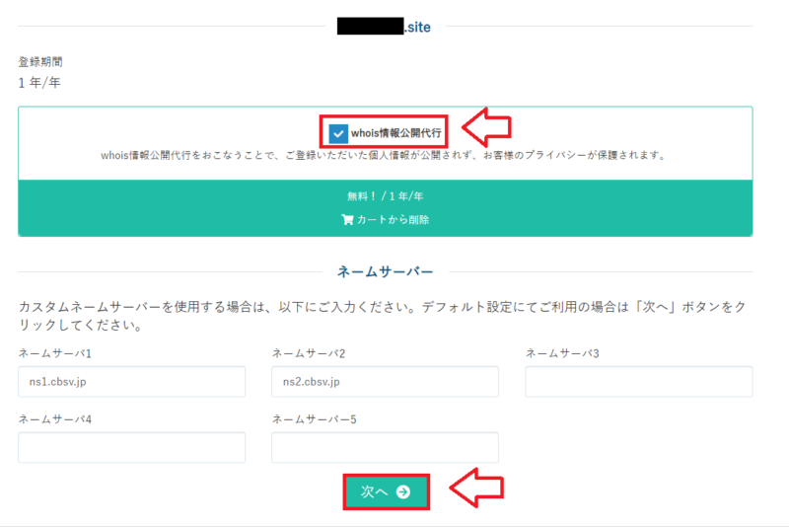This screenshot has width=789, height=527.
Task: Focus the ネームサーバ2 input field
Action: [385, 382]
